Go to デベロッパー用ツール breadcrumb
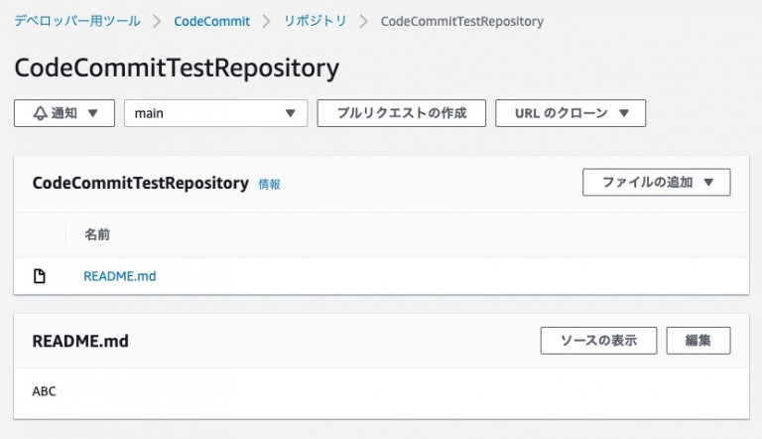 point(77,21)
